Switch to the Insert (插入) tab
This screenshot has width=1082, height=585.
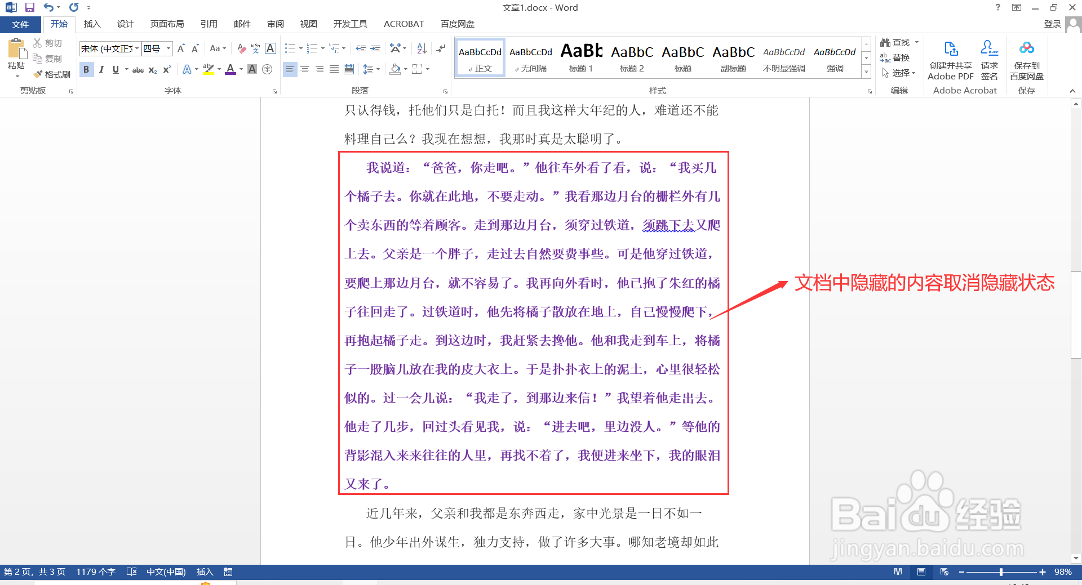(x=92, y=24)
